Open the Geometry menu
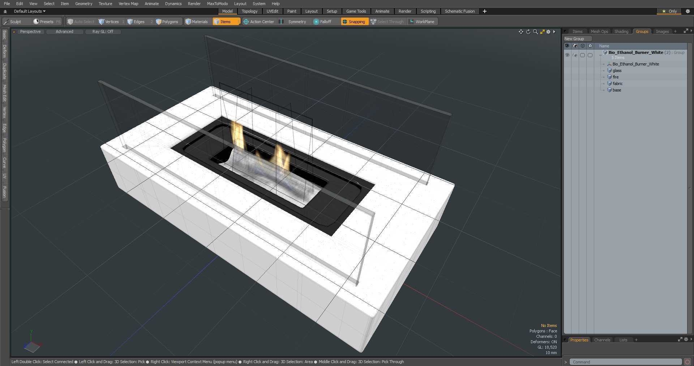The width and height of the screenshot is (694, 366). (83, 4)
